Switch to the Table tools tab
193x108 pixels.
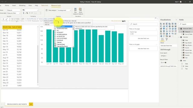coord(45,5)
